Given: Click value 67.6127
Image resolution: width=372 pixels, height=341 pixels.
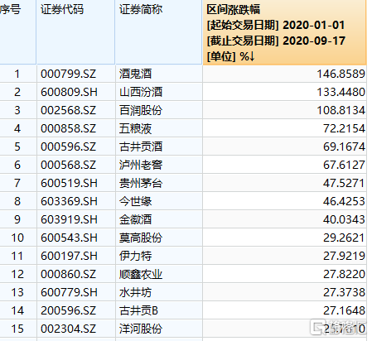Looking at the screenshot, I should click(x=344, y=165).
